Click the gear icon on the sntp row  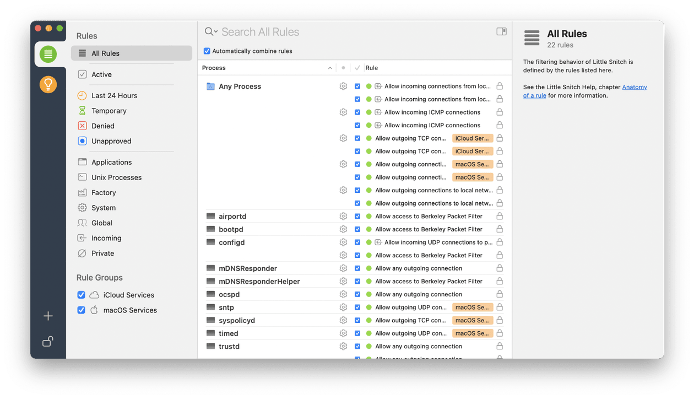(343, 308)
